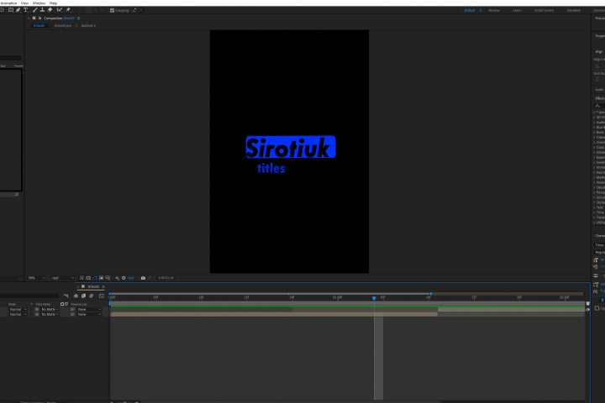Click the Align panel header

coord(599,52)
